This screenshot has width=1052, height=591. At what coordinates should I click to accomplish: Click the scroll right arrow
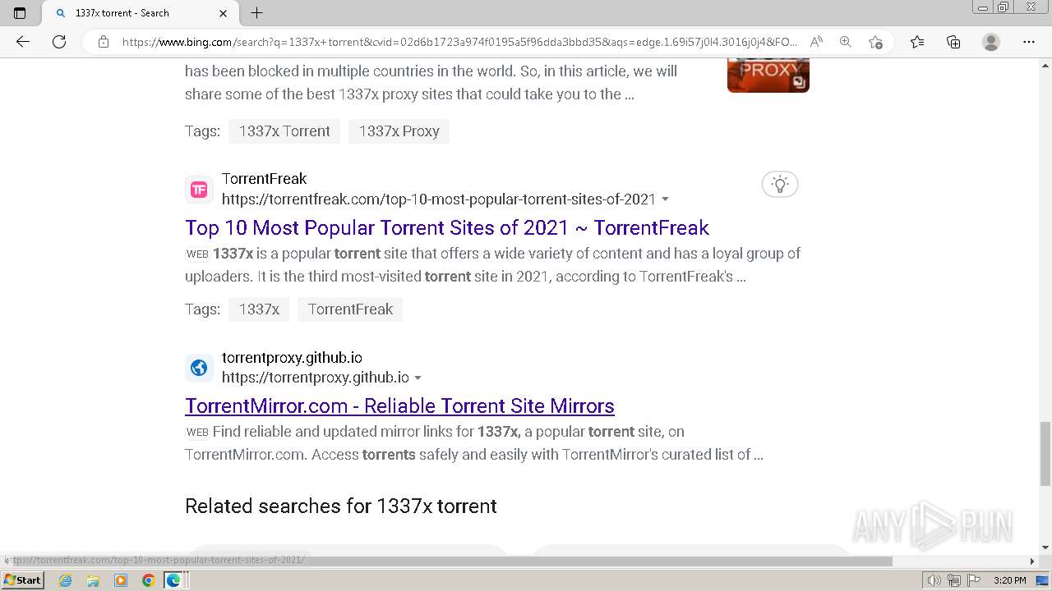[x=1032, y=561]
